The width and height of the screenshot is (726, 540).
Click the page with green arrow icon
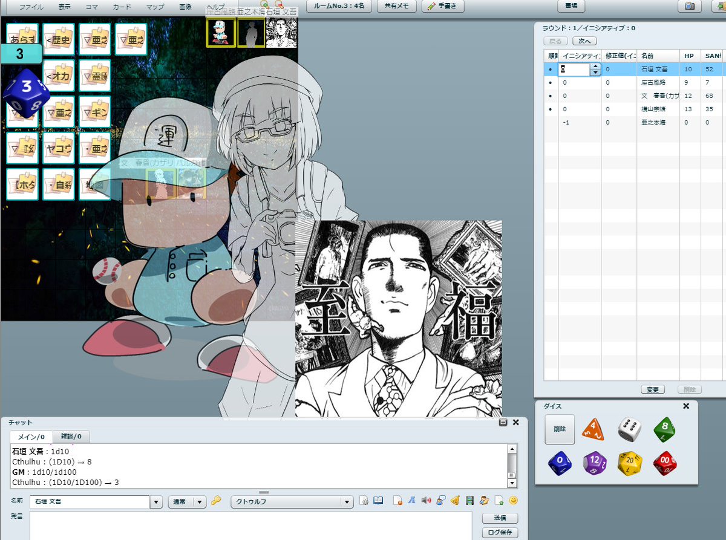coord(499,501)
